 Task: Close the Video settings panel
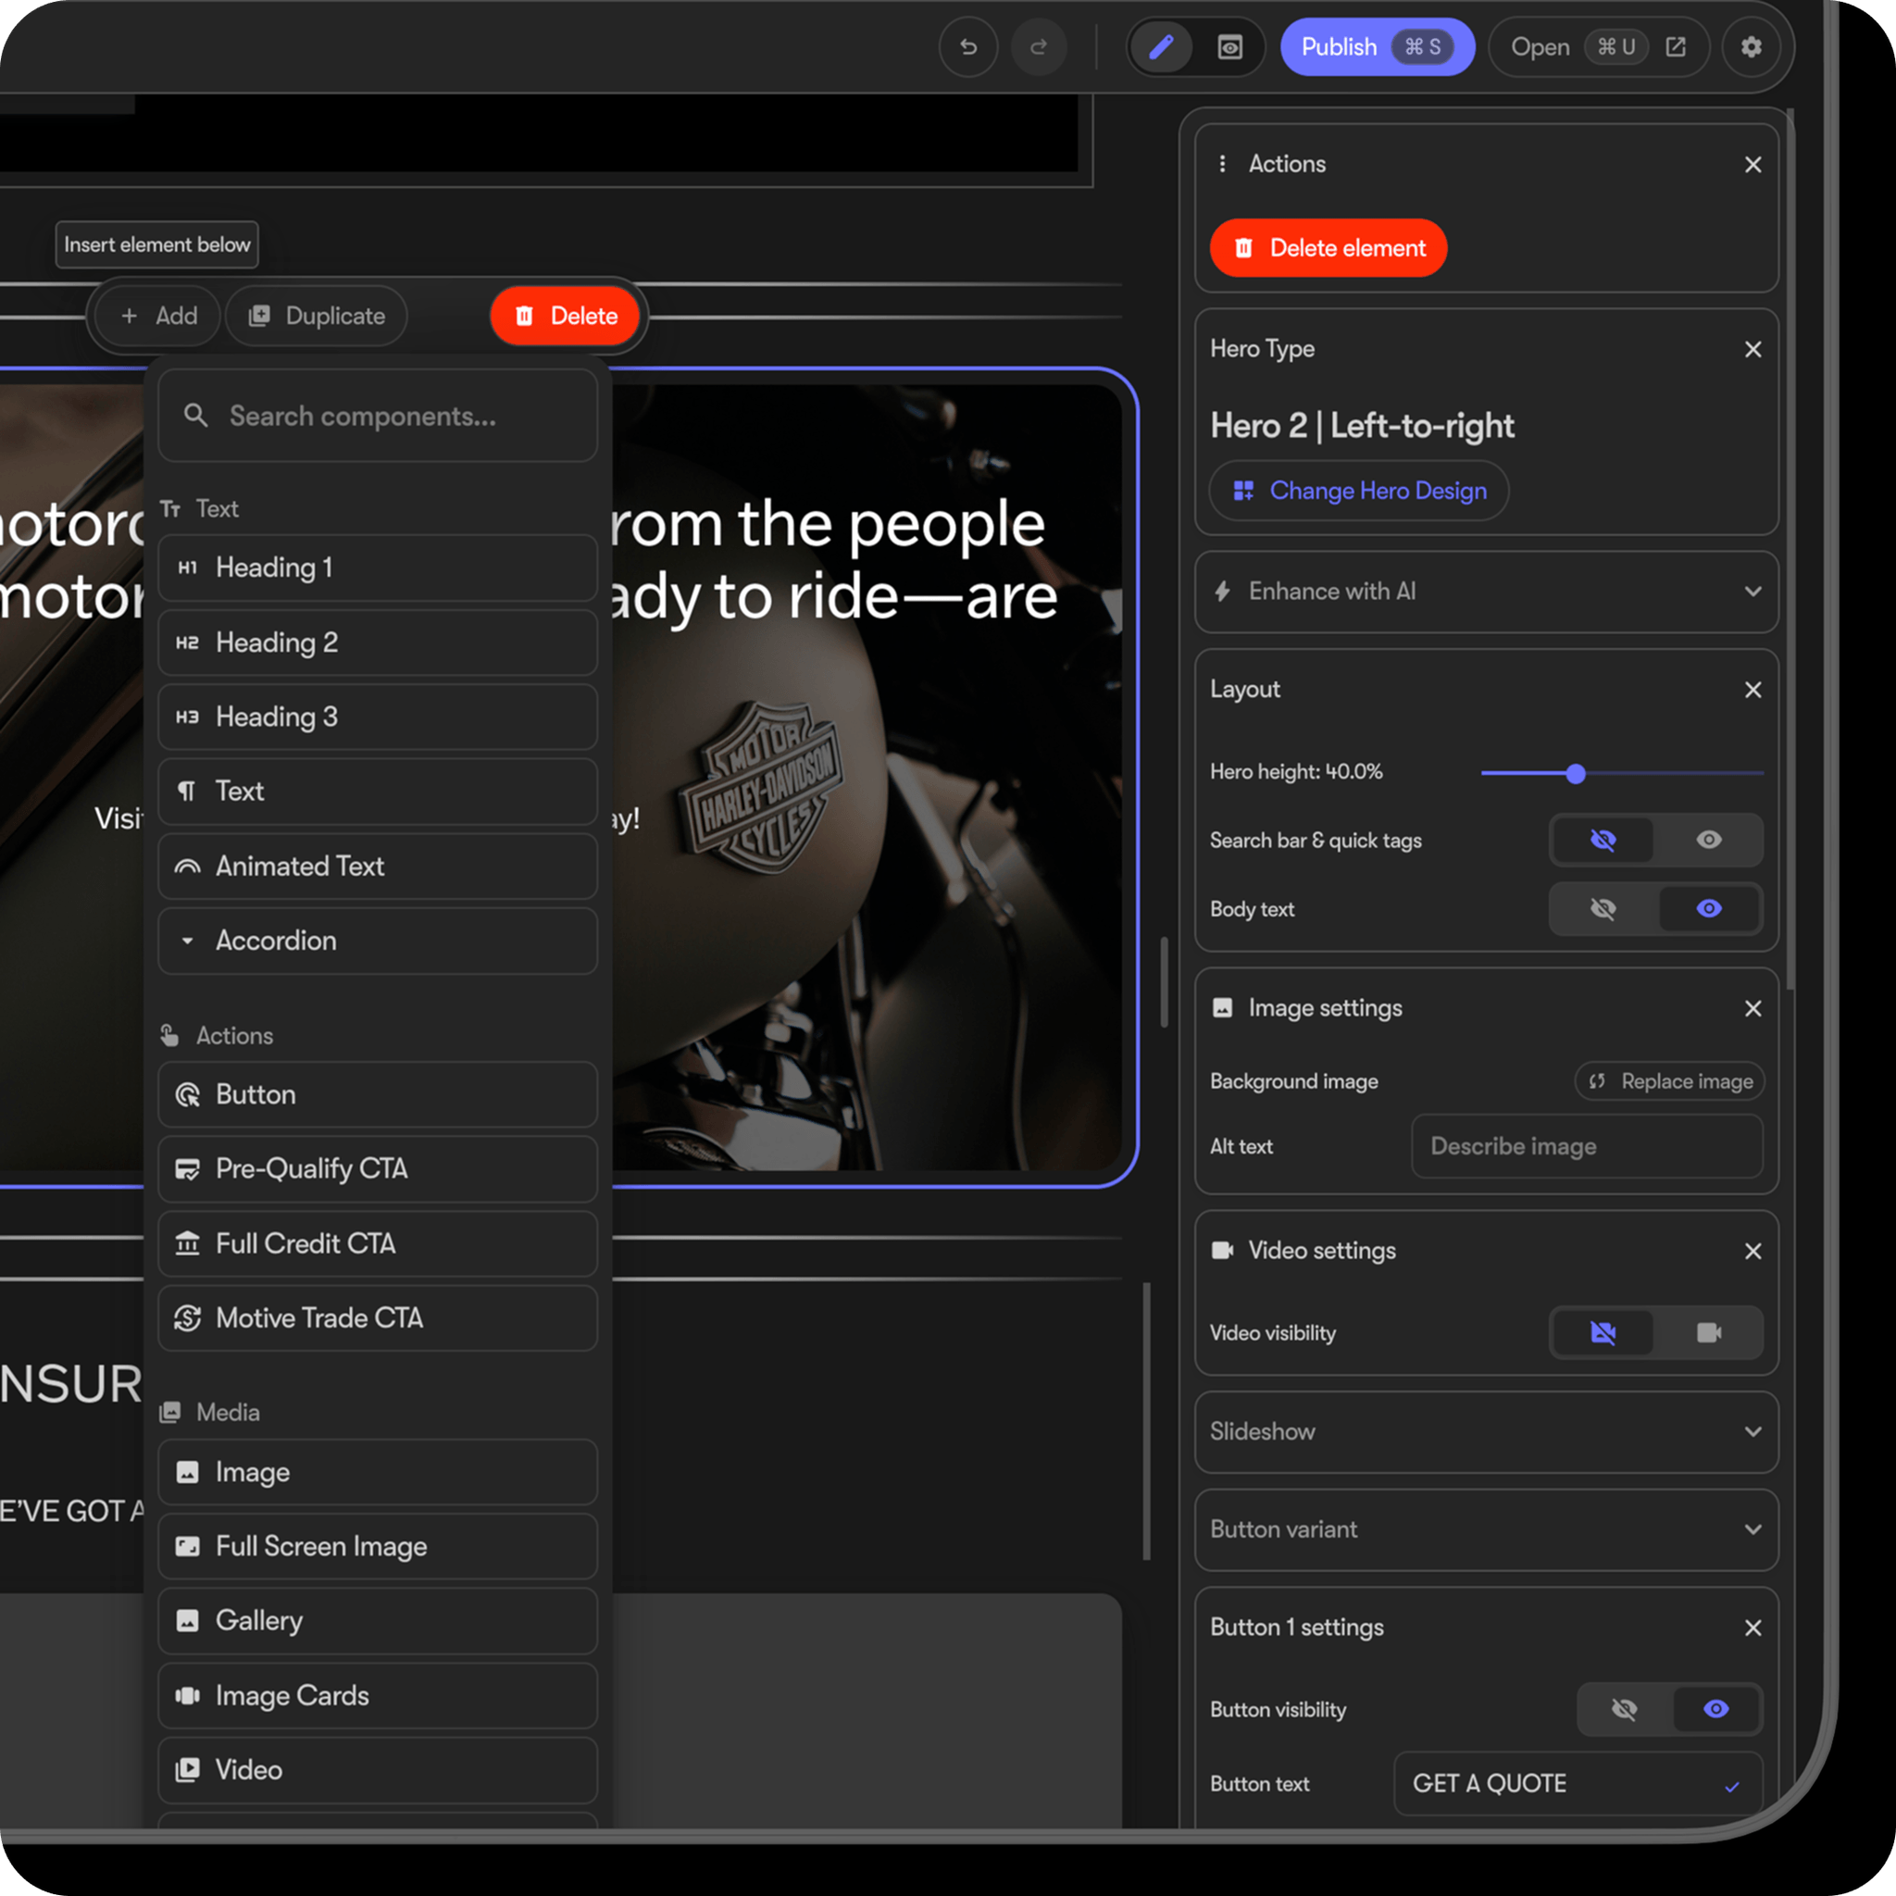pyautogui.click(x=1753, y=1252)
